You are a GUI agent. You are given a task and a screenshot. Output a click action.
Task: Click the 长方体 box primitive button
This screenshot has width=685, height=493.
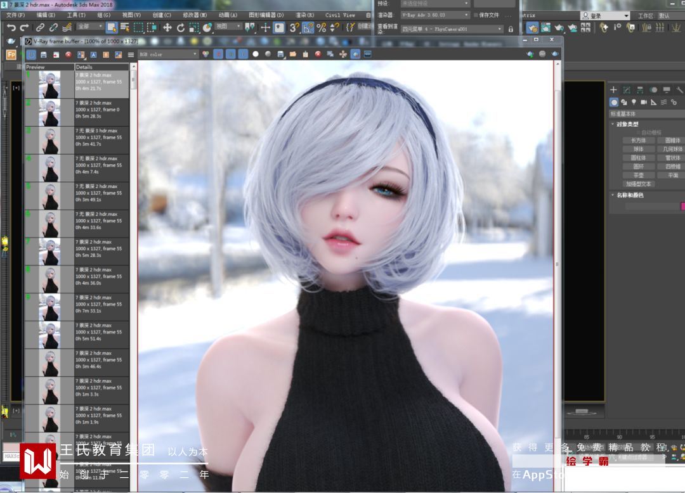pyautogui.click(x=638, y=141)
